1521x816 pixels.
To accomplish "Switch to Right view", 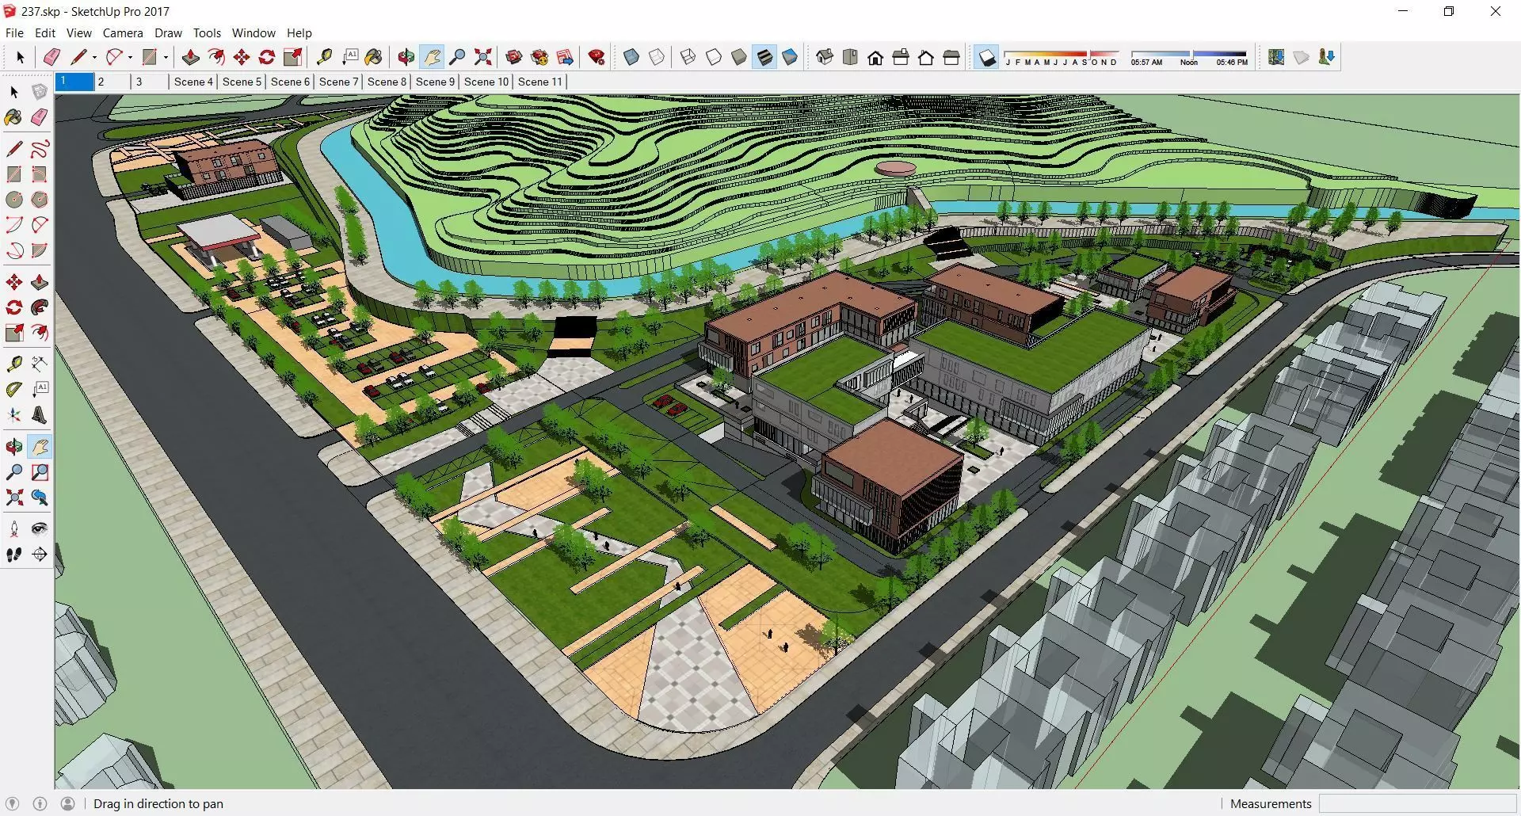I will coord(901,57).
